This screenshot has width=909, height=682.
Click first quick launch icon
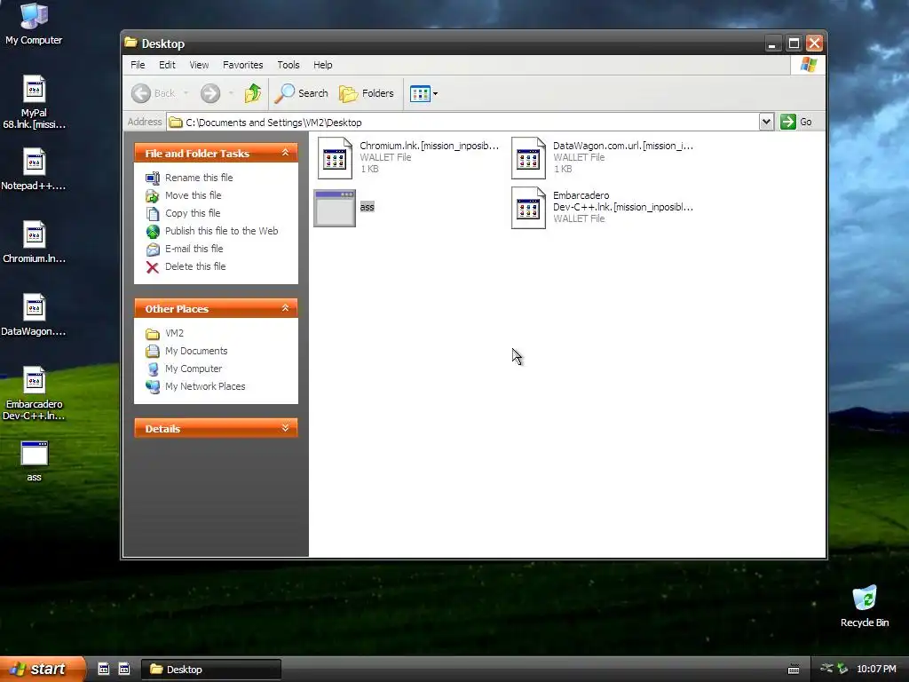103,669
